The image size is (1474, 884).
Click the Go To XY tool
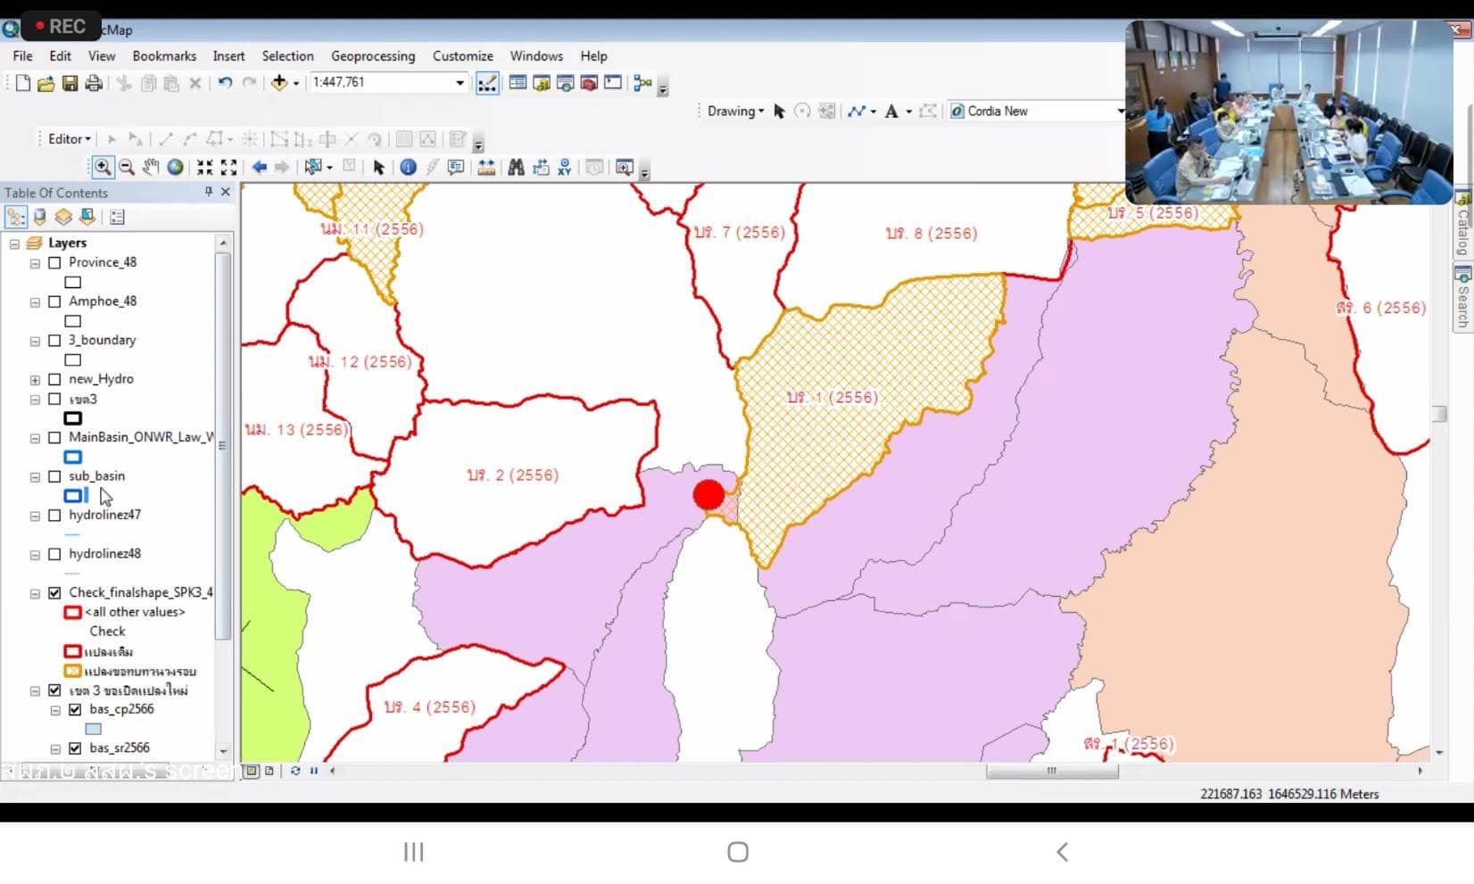point(564,167)
